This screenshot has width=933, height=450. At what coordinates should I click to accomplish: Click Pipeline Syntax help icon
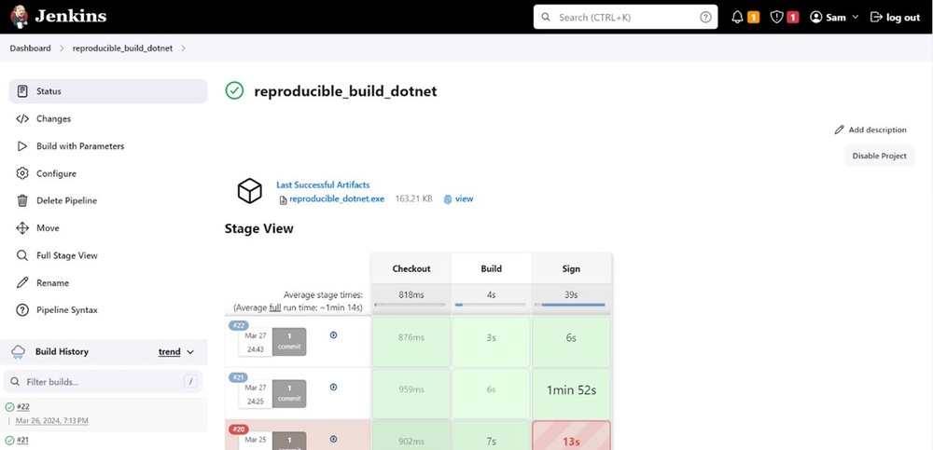pos(22,309)
